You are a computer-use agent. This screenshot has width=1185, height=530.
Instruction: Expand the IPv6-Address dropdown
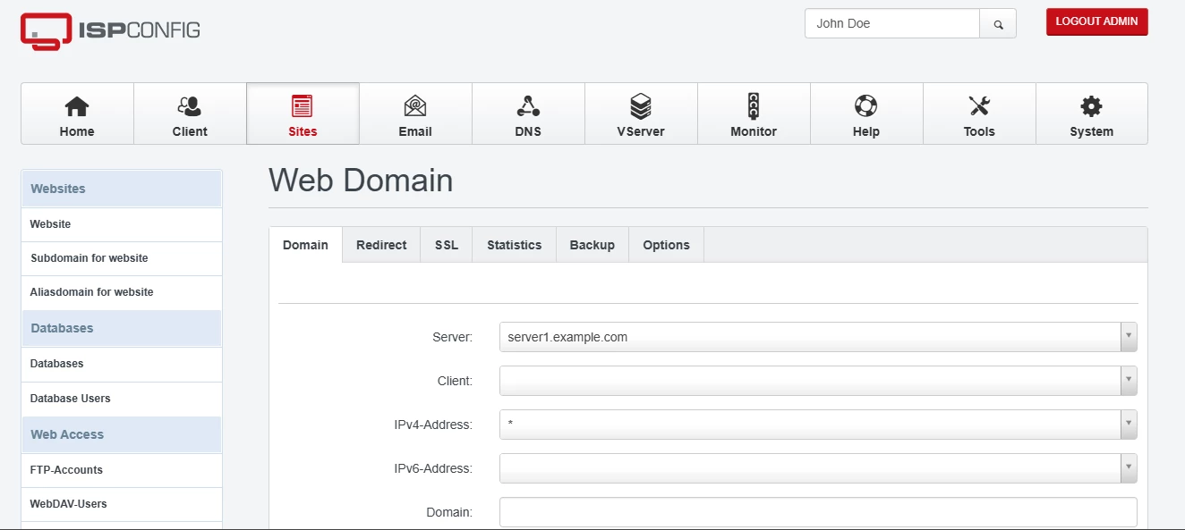(1127, 468)
